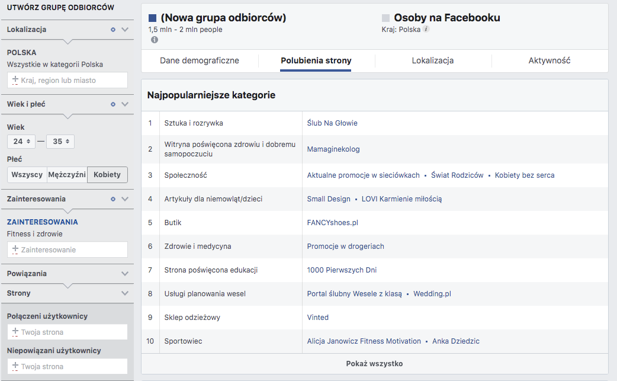Switch to Dane demograficzne tab
617x381 pixels.
(x=200, y=60)
